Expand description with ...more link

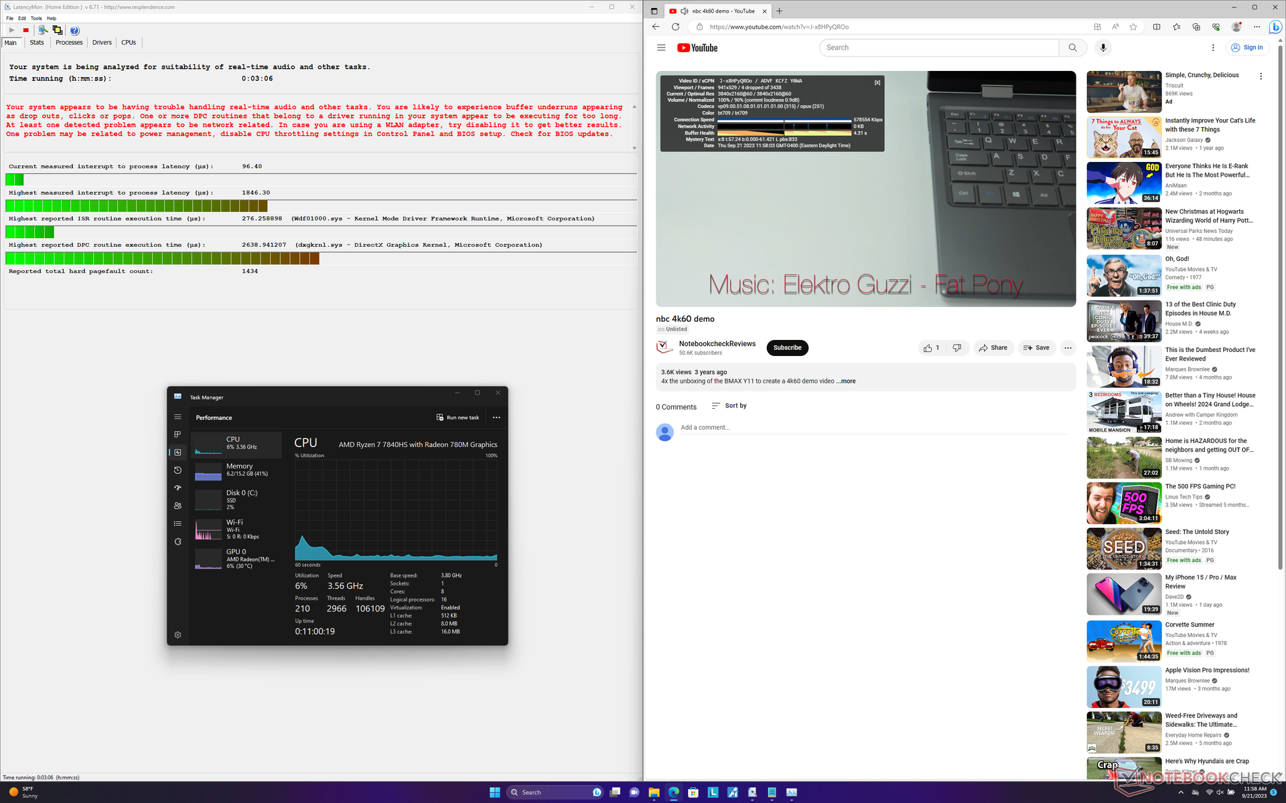click(x=847, y=381)
